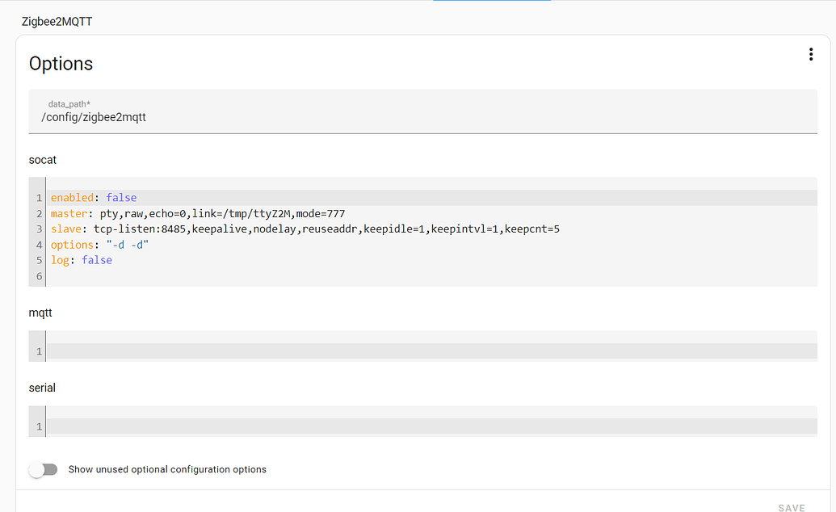Click the serial section label

coord(42,388)
